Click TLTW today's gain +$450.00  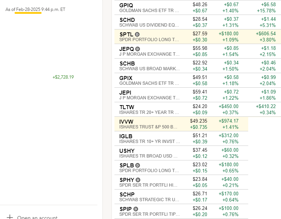pos(229,106)
